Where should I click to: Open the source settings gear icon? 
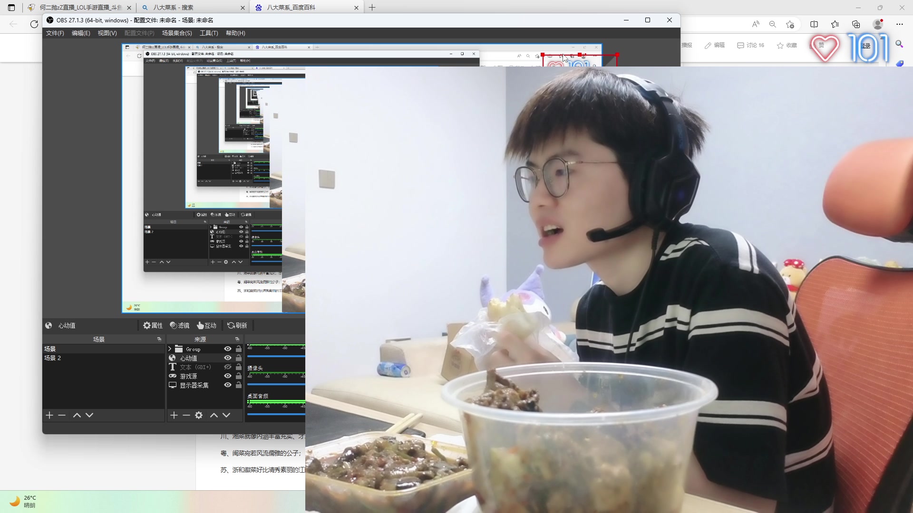pos(198,415)
